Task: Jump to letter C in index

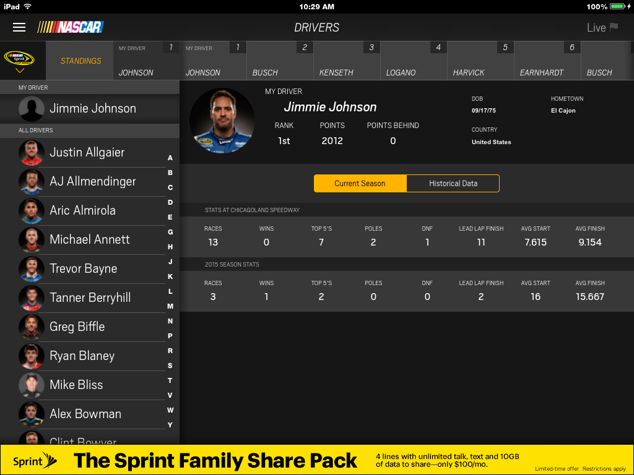Action: point(170,187)
